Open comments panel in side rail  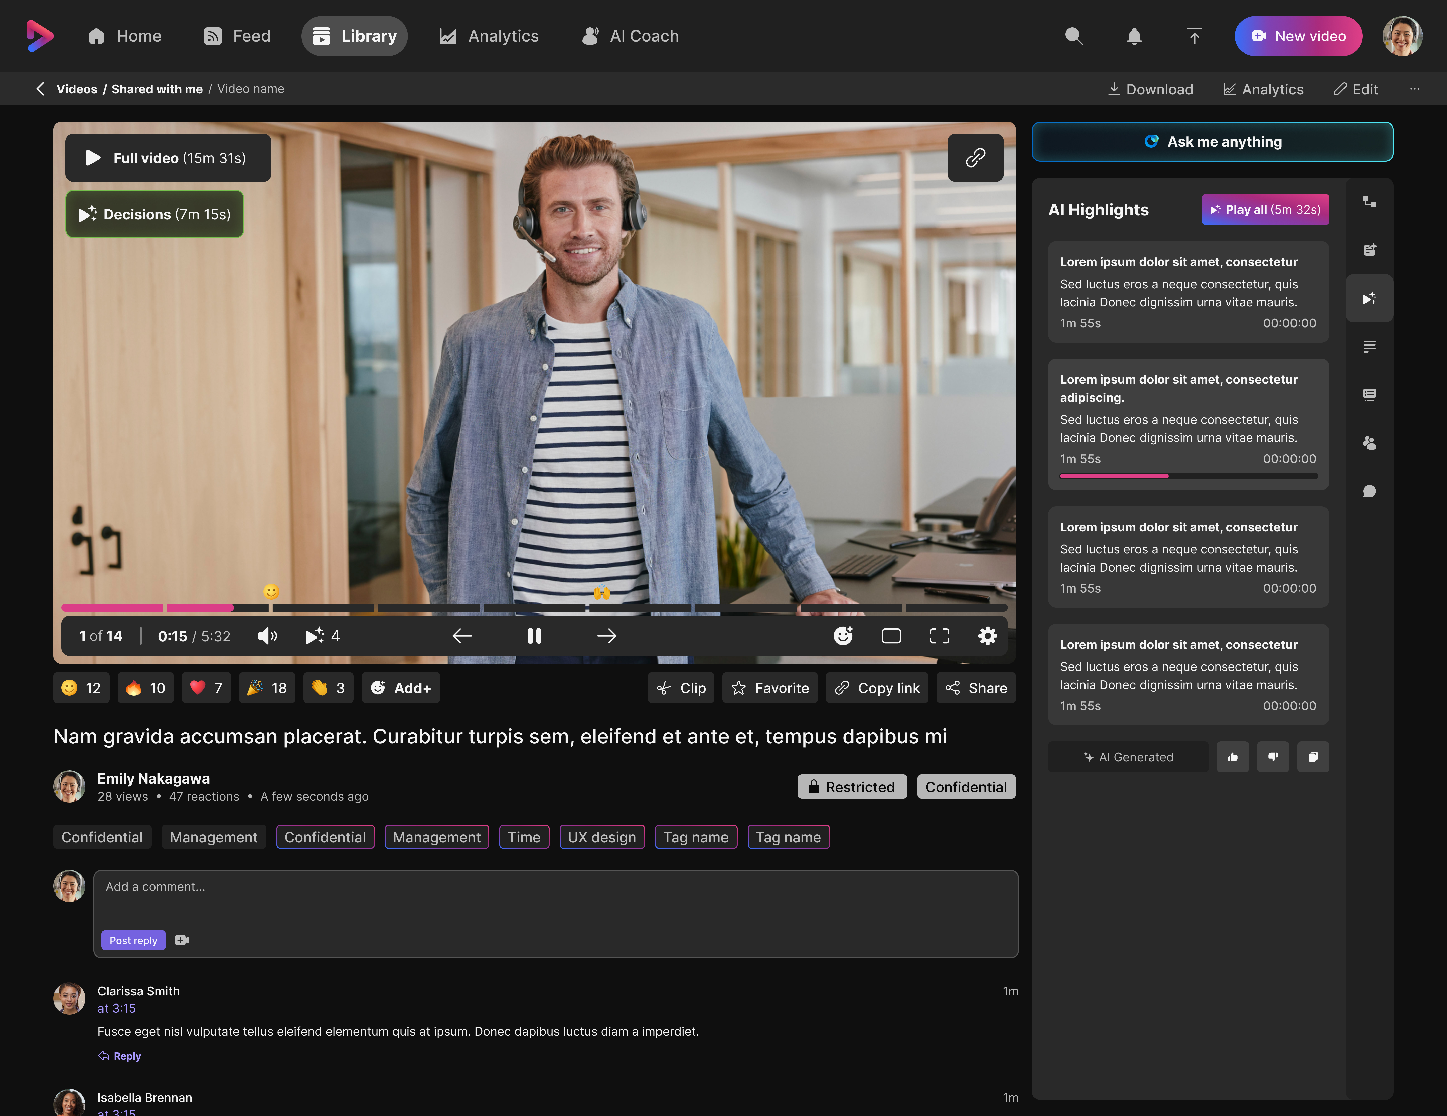(1369, 491)
